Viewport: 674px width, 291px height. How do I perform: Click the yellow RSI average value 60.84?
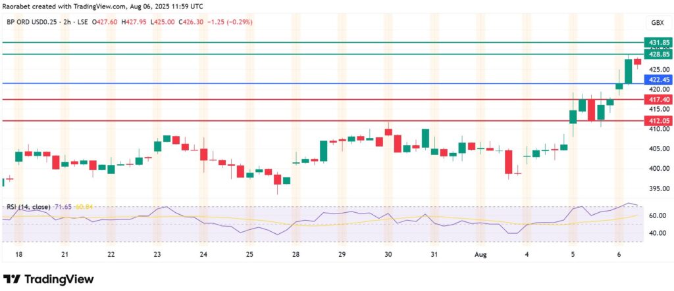(84, 207)
